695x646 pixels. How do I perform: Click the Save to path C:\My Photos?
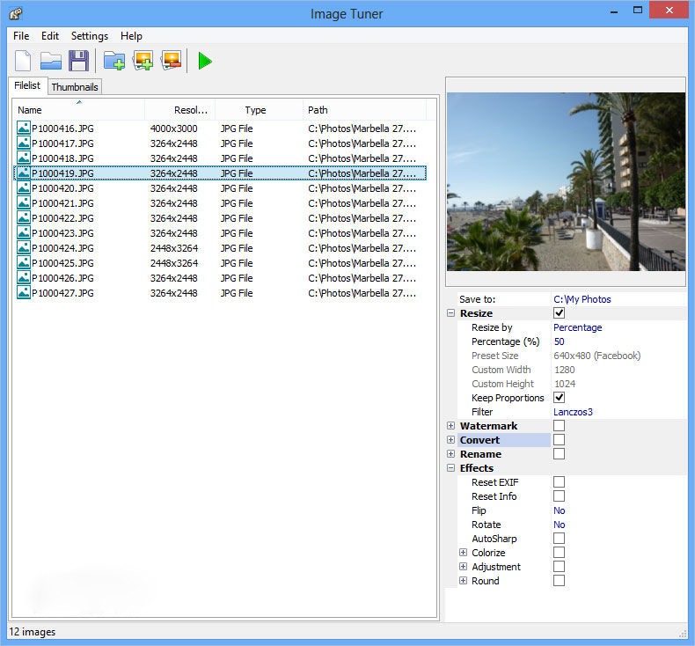[582, 299]
